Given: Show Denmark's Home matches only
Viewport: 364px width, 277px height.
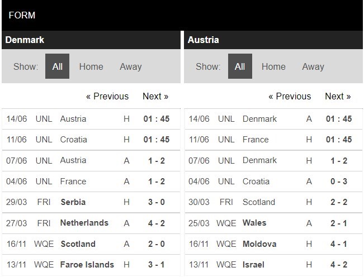Looking at the screenshot, I should click(91, 66).
